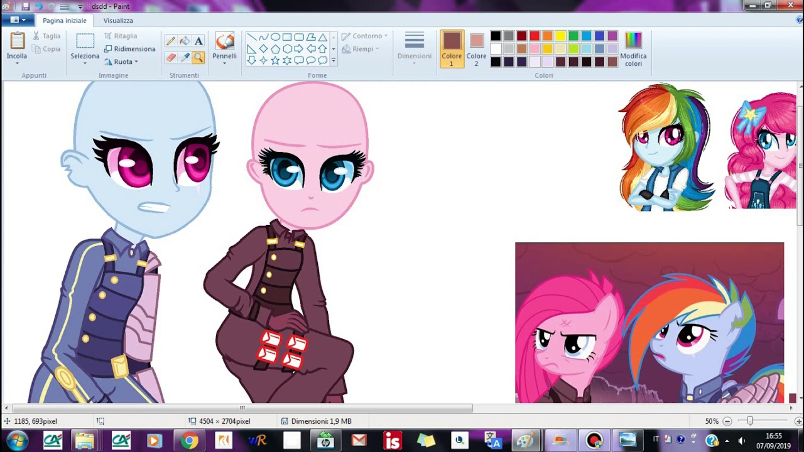This screenshot has height=452, width=804.
Task: Choose the Oval shape
Action: click(x=275, y=37)
